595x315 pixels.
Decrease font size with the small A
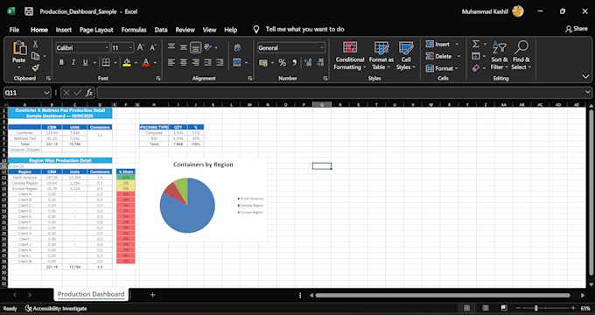[x=152, y=48]
